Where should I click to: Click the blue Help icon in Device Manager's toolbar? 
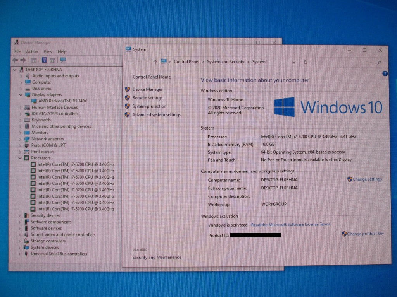click(44, 60)
